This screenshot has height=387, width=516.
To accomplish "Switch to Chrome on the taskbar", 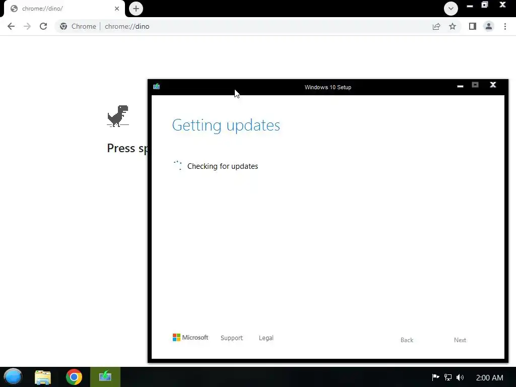I will point(74,377).
